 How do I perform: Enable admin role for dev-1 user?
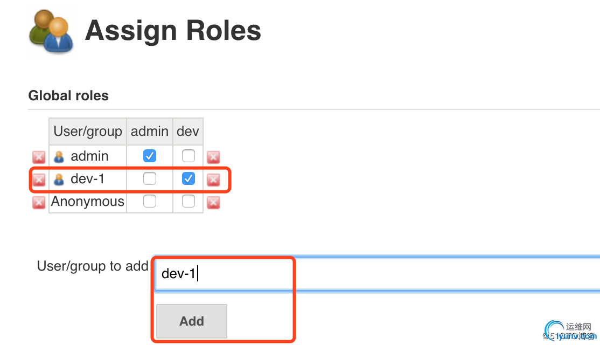(x=150, y=178)
